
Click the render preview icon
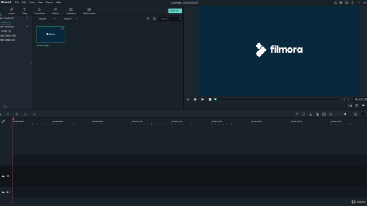[297, 114]
